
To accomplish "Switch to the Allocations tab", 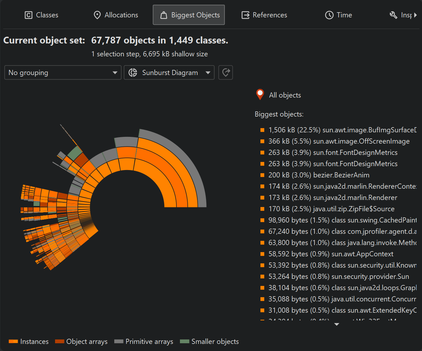I will point(116,15).
